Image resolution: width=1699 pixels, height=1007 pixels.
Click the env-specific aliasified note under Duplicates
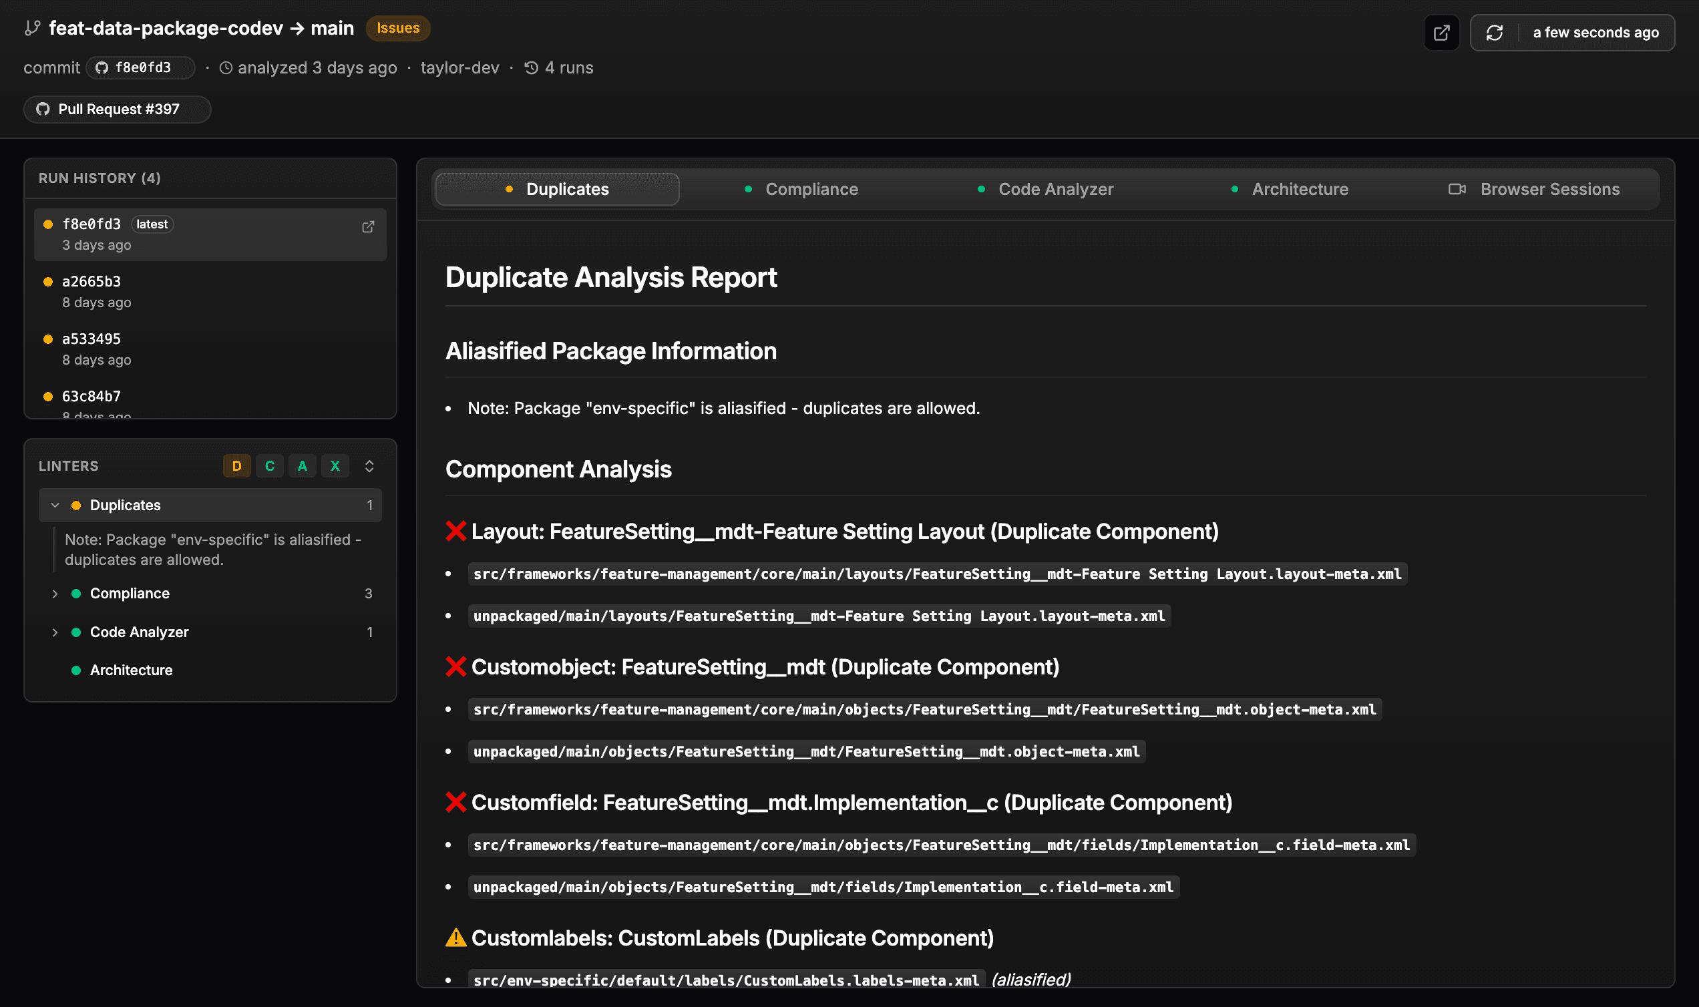point(213,550)
